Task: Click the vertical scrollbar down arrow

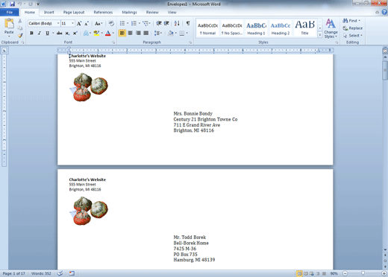Action: pyautogui.click(x=385, y=249)
